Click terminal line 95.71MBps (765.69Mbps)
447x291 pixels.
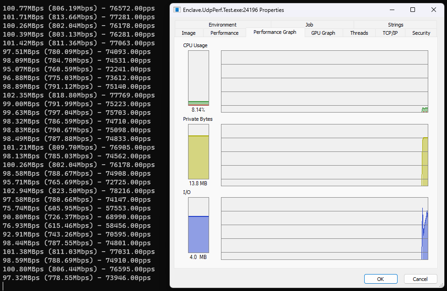[77, 182]
